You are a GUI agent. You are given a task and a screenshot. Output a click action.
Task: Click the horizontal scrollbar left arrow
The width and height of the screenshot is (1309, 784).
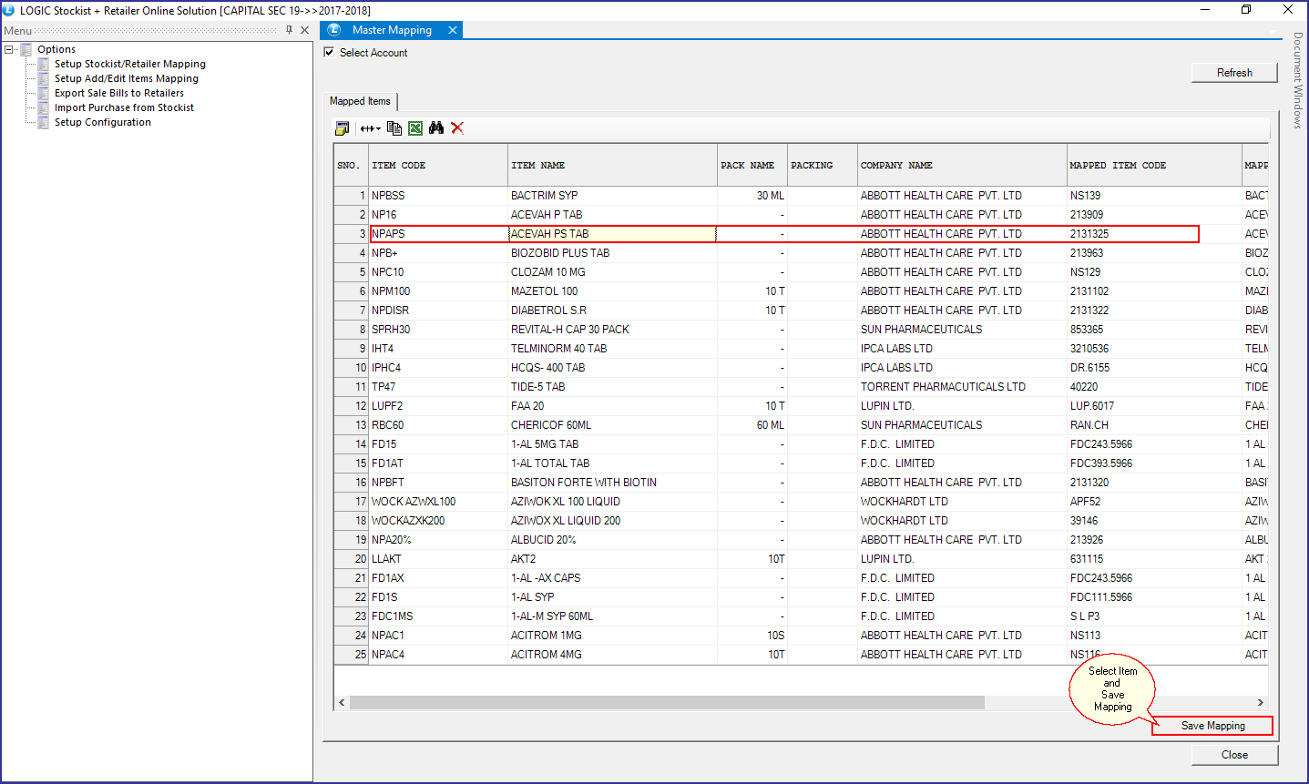tap(343, 703)
